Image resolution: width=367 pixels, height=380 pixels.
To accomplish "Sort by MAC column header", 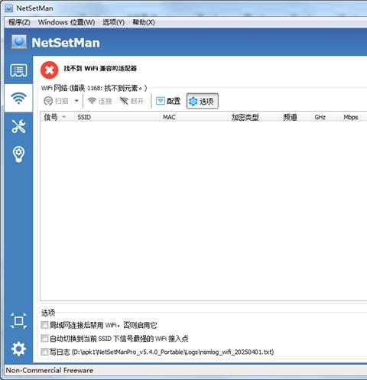I will click(x=194, y=117).
